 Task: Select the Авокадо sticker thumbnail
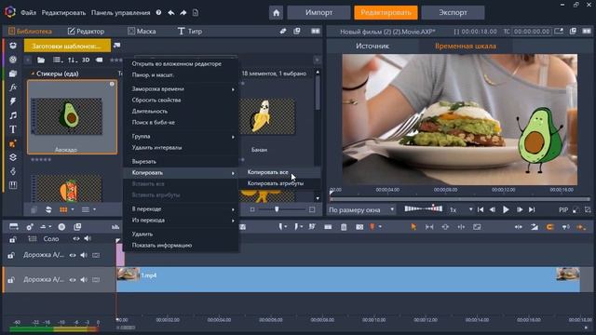[x=73, y=117]
